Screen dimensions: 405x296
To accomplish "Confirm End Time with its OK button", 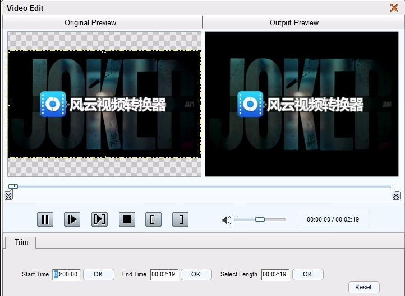I will 196,274.
